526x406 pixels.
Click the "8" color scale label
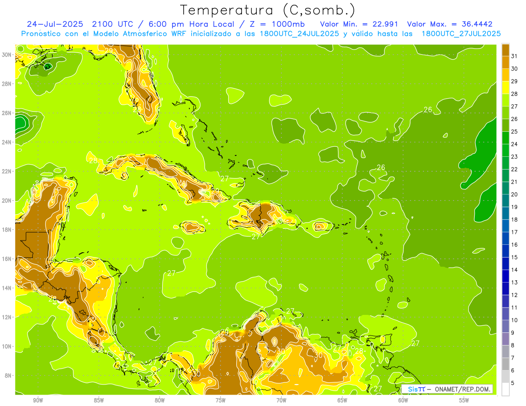(x=512, y=346)
